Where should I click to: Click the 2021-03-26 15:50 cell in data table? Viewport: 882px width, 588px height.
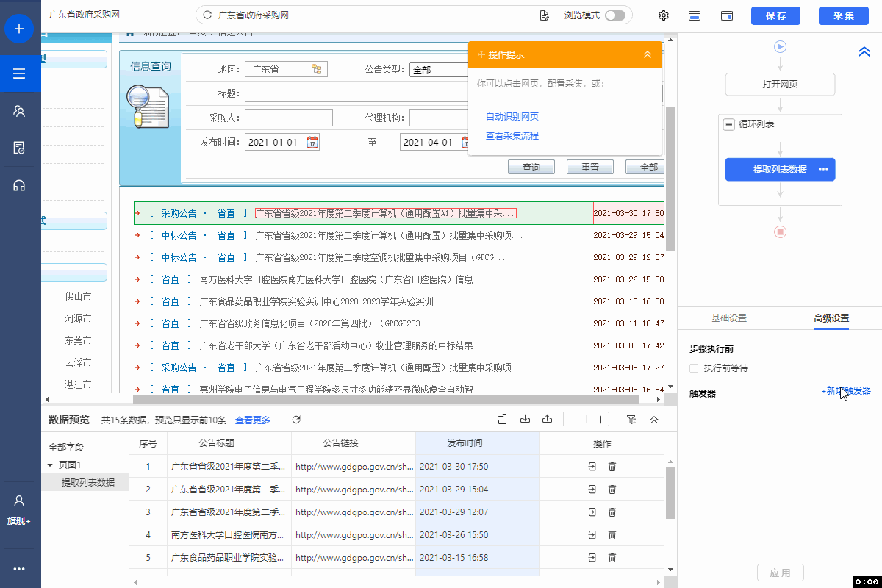pyautogui.click(x=478, y=535)
